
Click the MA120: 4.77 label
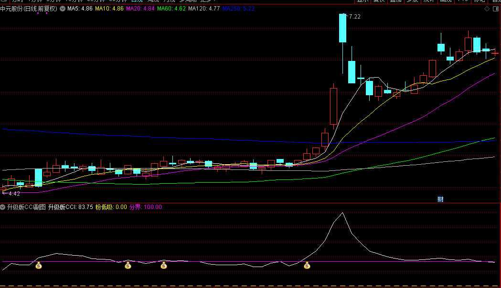coord(204,9)
